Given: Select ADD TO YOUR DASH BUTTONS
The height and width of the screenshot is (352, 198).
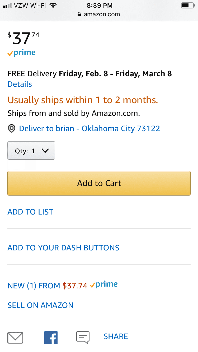Looking at the screenshot, I should [63, 248].
